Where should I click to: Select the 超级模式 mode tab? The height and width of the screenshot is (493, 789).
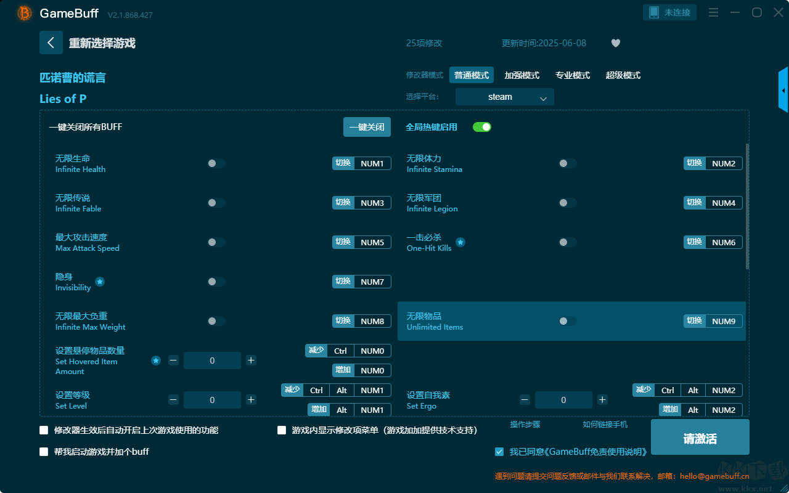point(623,75)
